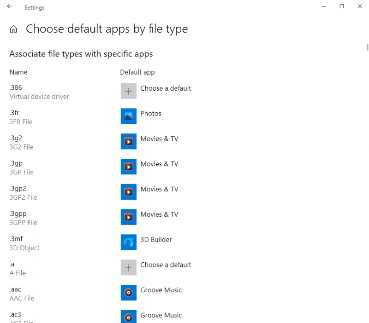
Task: Go back with the Settings back arrow
Action: click(x=9, y=6)
